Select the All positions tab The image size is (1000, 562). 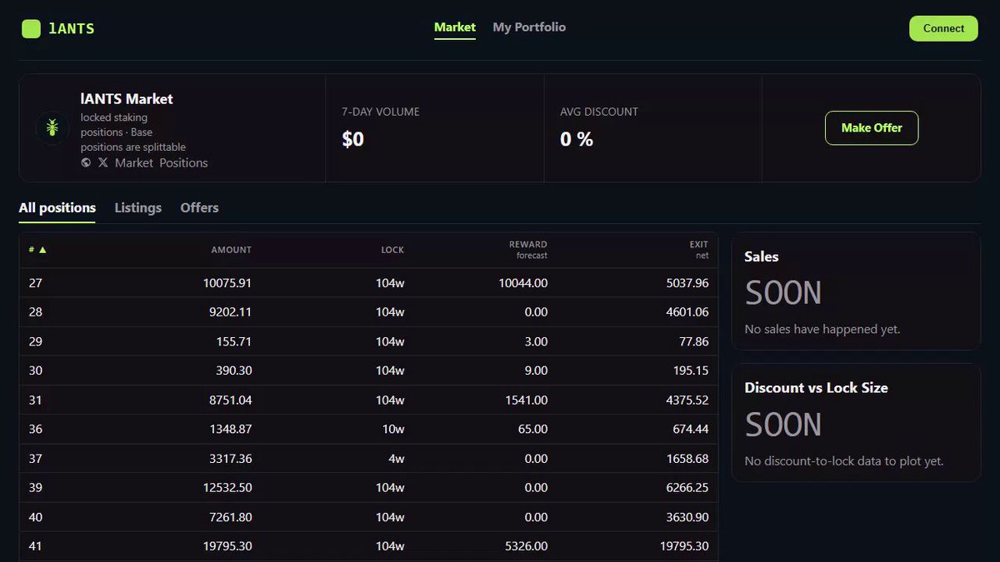click(x=57, y=208)
